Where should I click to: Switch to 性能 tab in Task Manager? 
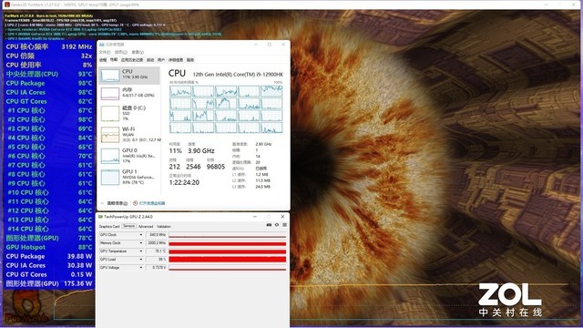coord(114,59)
